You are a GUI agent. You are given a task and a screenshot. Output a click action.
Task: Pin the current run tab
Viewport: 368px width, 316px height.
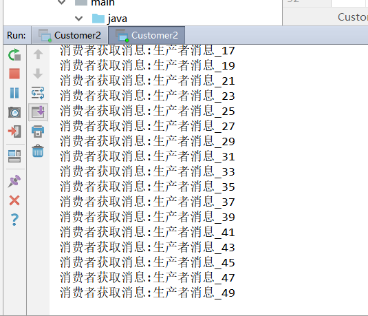click(14, 181)
